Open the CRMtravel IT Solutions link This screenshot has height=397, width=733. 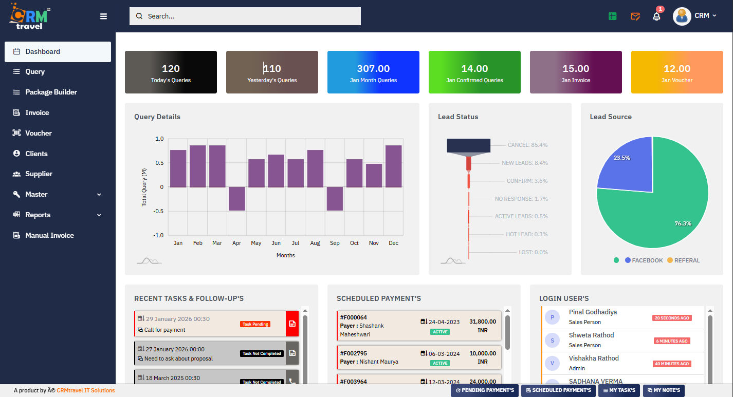click(86, 390)
